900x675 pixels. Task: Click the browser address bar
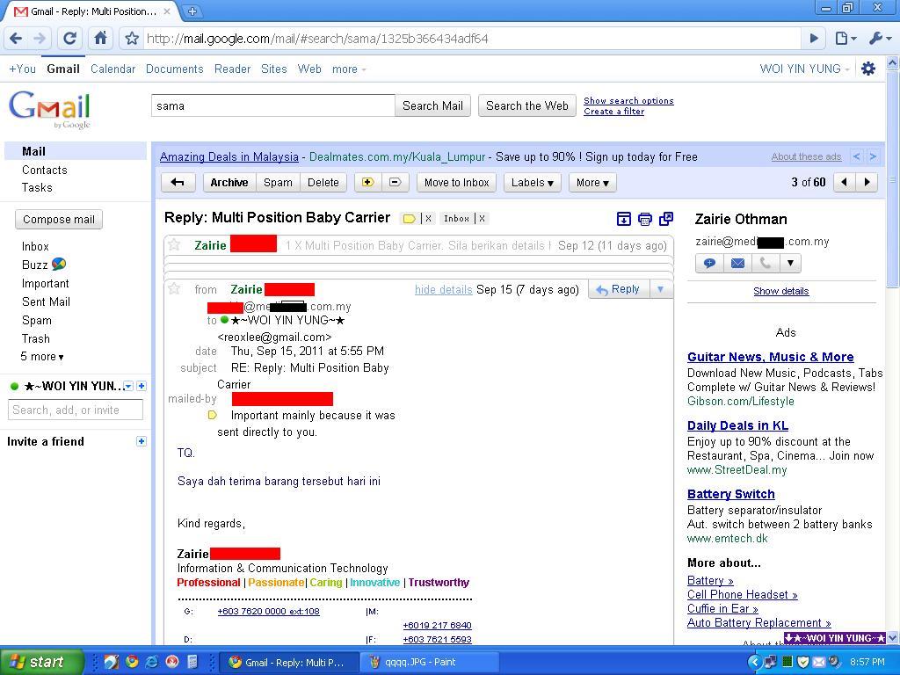click(x=471, y=39)
